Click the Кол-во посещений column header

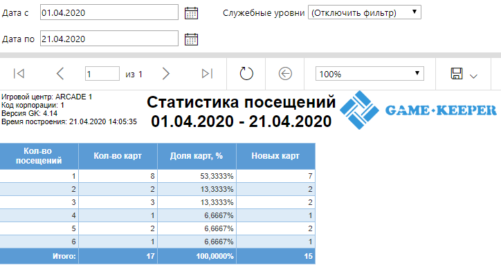point(39,156)
